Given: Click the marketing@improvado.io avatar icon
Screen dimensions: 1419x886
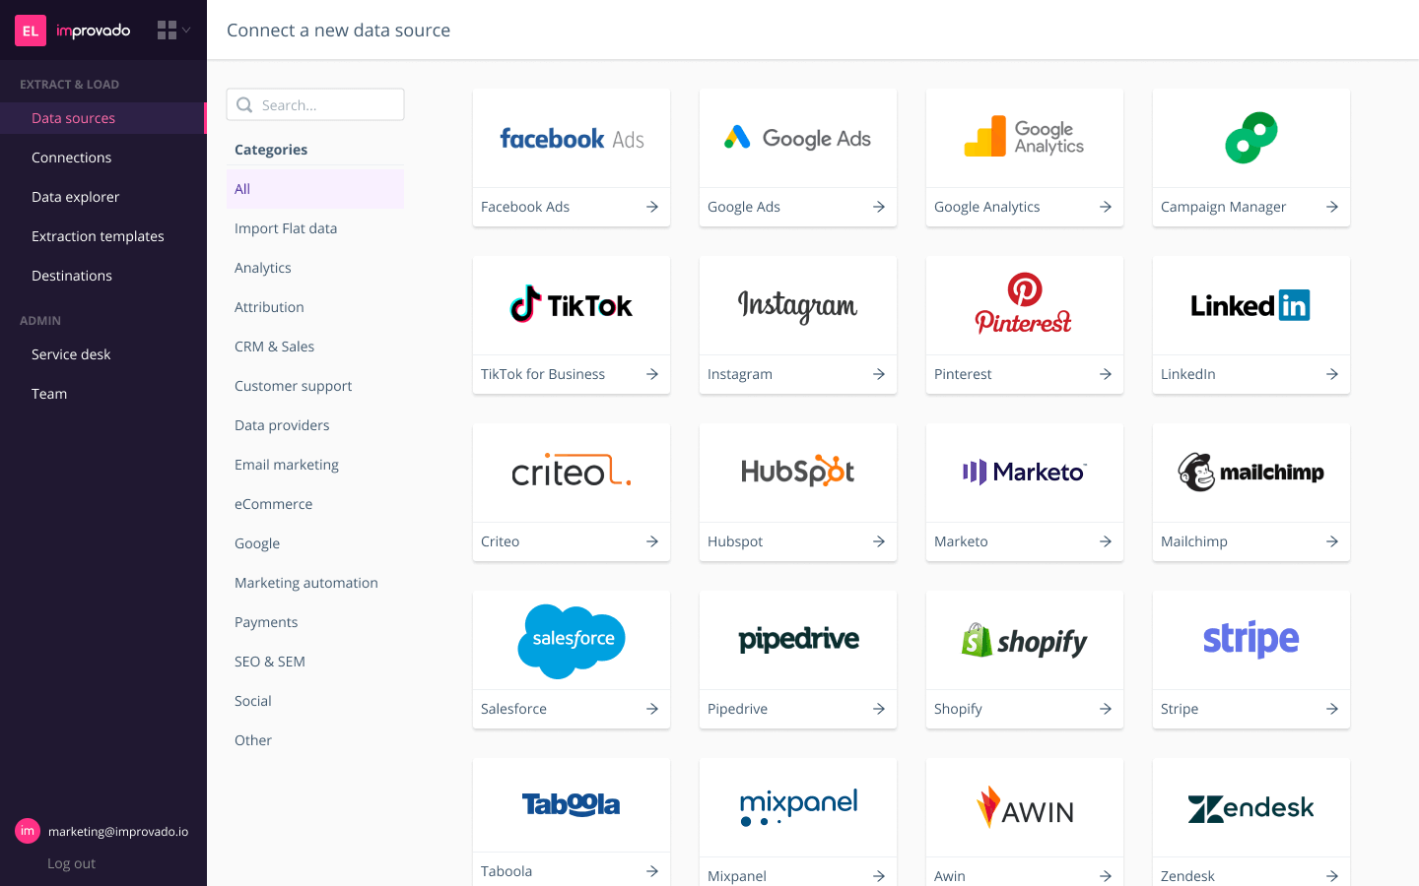Looking at the screenshot, I should (27, 831).
